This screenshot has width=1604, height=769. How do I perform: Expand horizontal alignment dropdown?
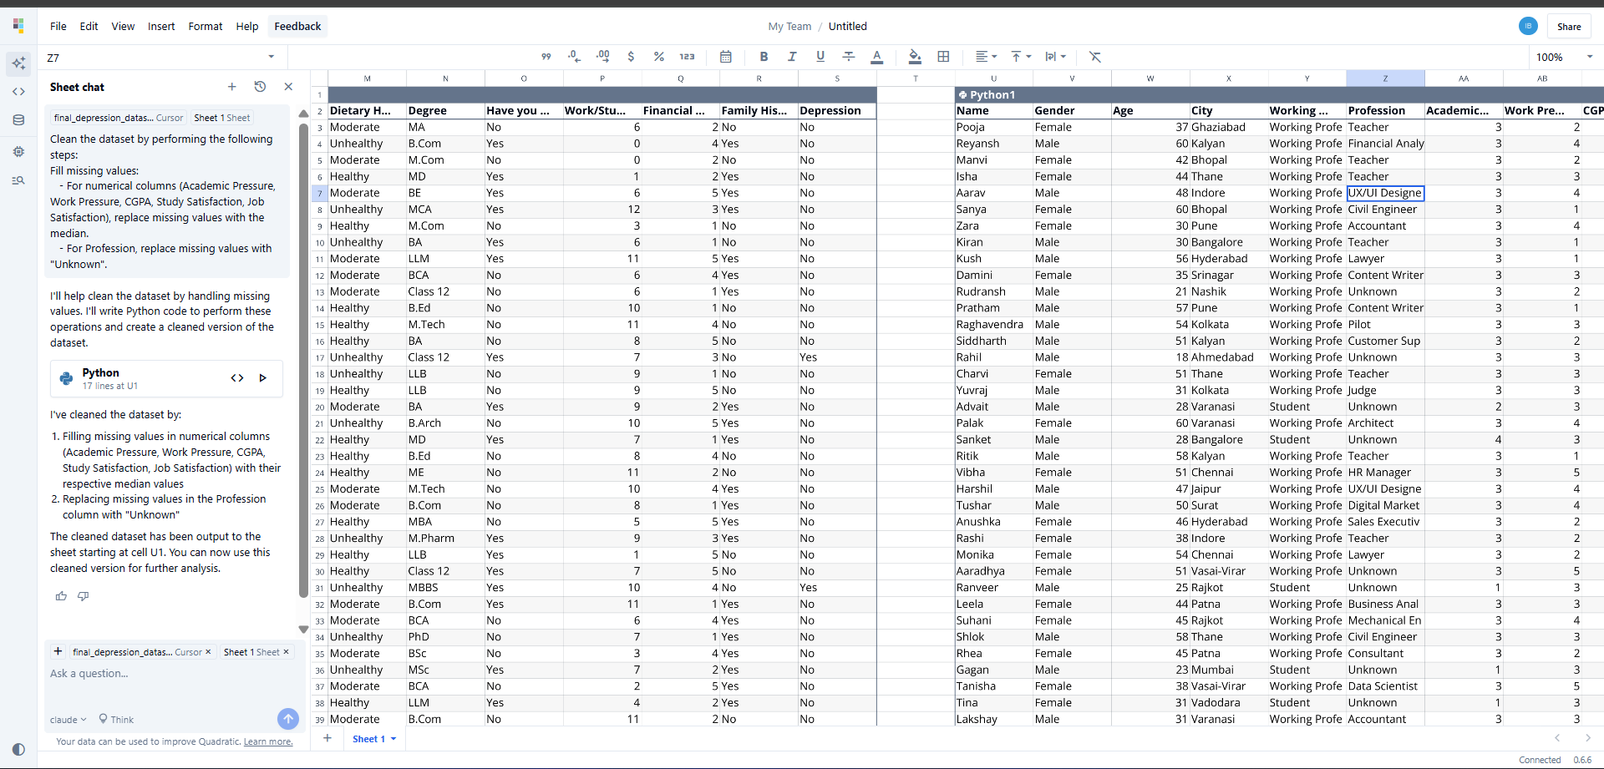(987, 57)
